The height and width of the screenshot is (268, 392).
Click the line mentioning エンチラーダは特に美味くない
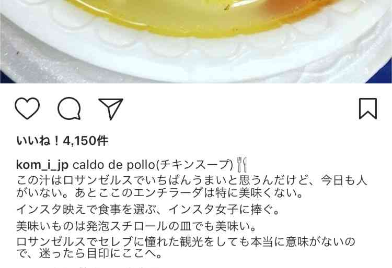[x=160, y=193]
